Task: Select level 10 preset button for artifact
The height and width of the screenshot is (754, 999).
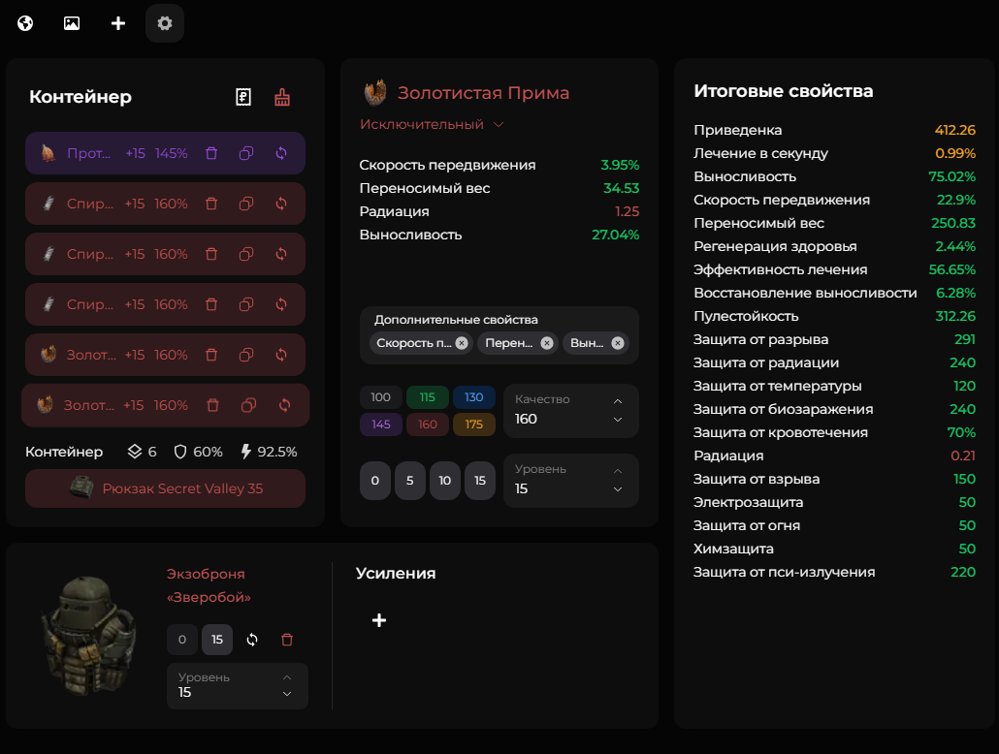Action: [x=444, y=481]
